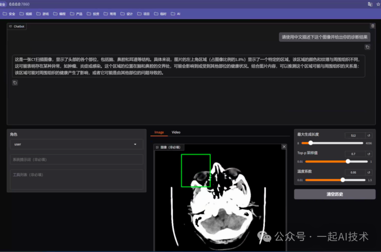Image resolution: width=381 pixels, height=252 pixels.
Task: Switch to the Video tab
Action: tap(176, 132)
